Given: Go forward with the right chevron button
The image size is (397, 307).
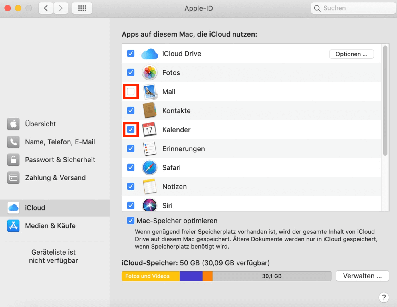Looking at the screenshot, I should click(61, 8).
